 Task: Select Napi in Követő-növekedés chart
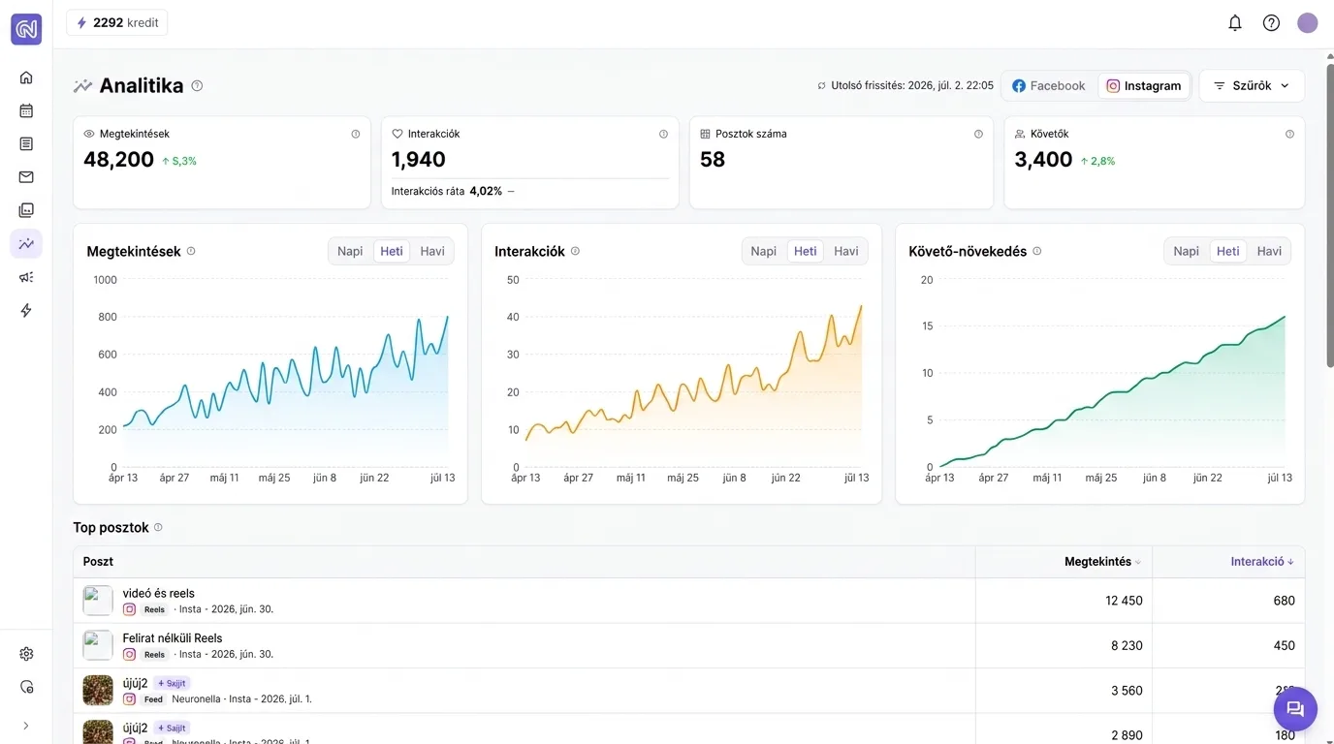1187,251
